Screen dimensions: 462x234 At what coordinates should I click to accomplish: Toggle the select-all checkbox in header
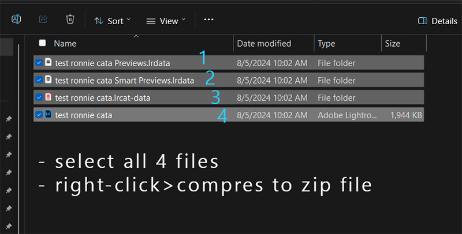click(x=42, y=43)
